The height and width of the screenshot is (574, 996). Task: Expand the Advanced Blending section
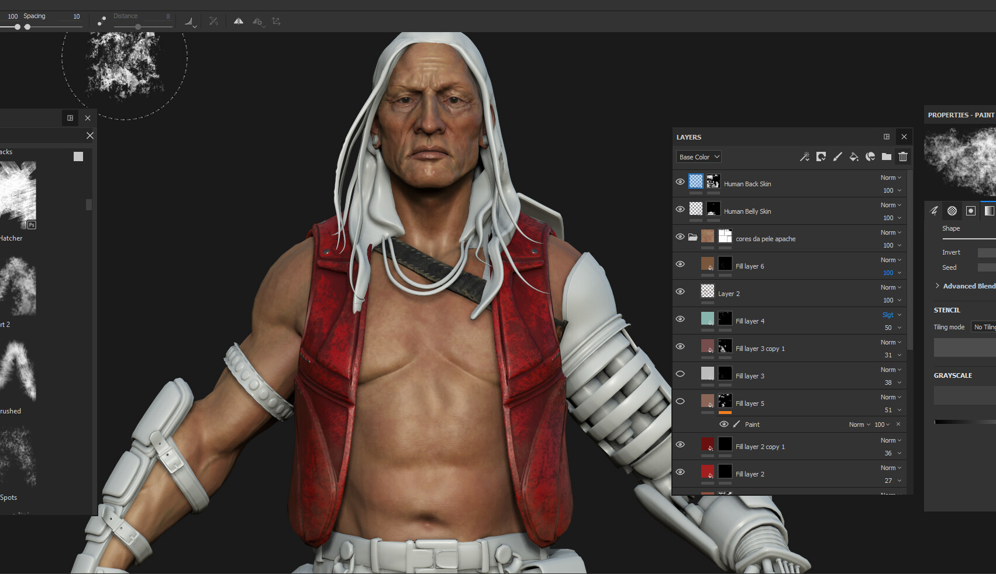coord(937,286)
